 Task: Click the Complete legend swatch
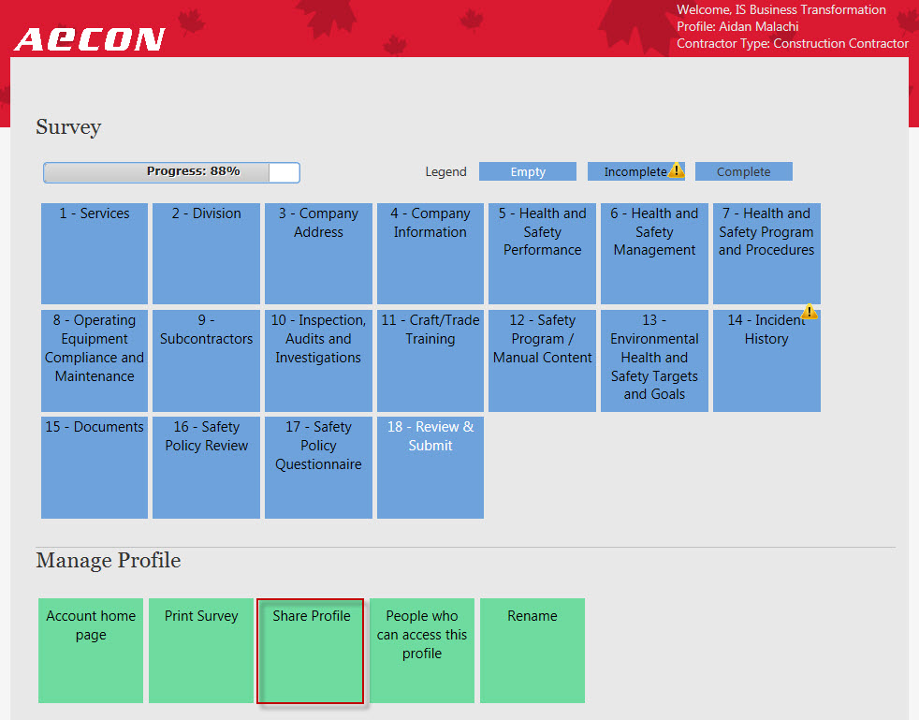click(x=743, y=171)
